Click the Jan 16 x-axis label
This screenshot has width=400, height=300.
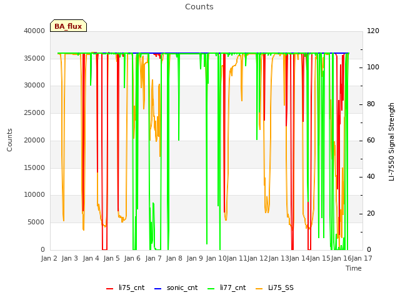[x=341, y=258]
